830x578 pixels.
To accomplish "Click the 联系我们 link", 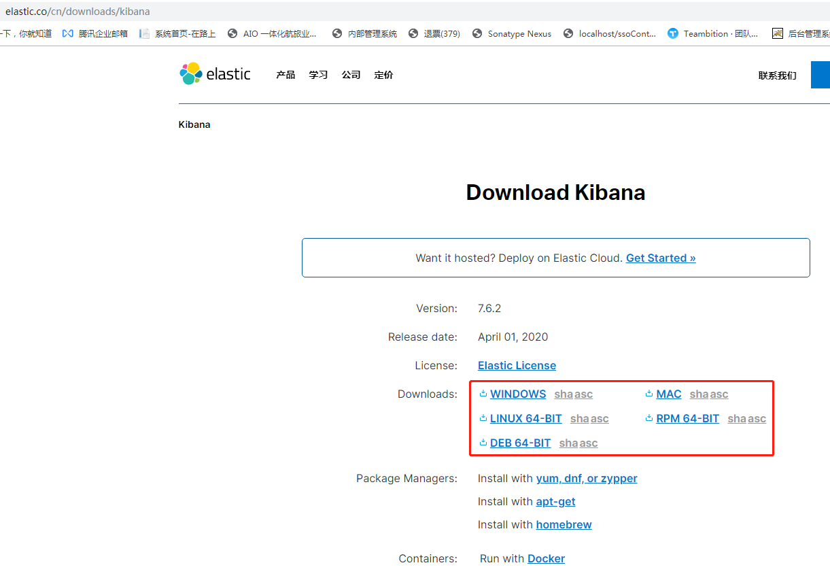I will (x=778, y=75).
